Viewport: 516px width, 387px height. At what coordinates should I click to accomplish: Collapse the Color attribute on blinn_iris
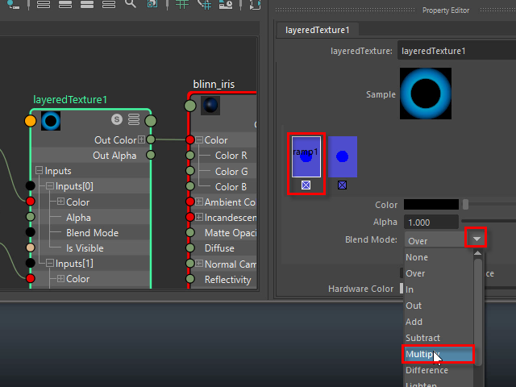pos(199,140)
